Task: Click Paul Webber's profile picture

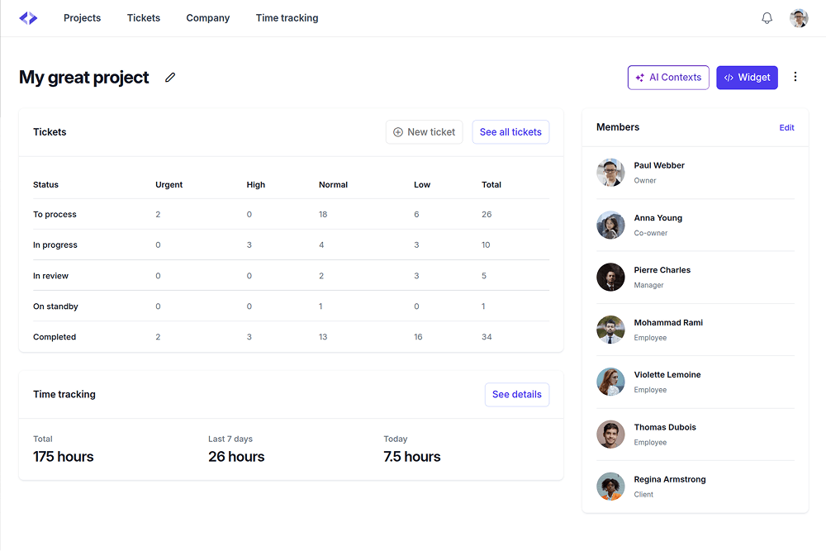Action: [x=610, y=173]
